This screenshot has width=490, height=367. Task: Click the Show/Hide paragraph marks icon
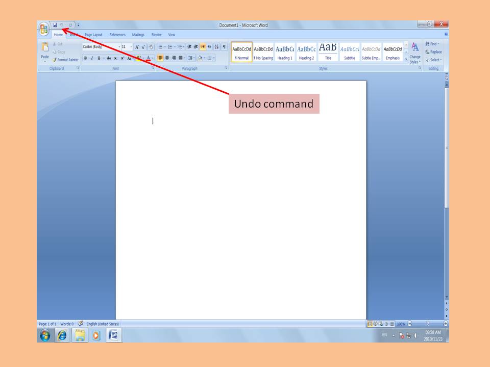coord(224,47)
